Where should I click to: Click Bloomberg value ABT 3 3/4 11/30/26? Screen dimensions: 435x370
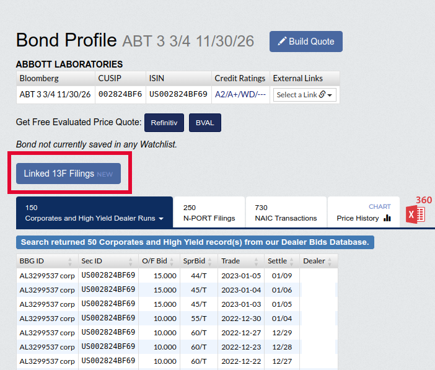[x=55, y=94]
